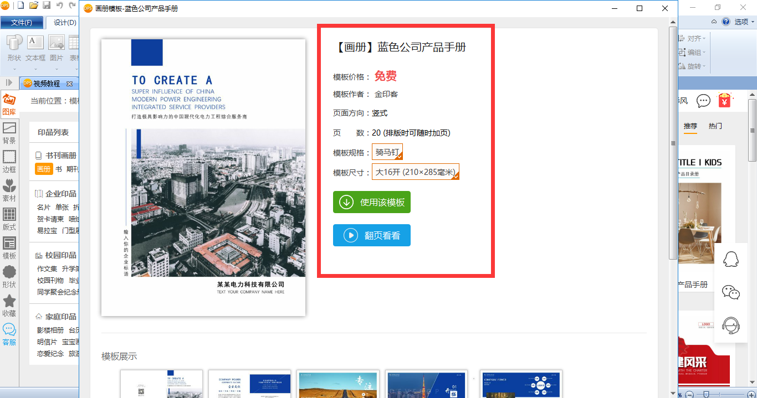Click the green 使用该模板 button

click(x=372, y=202)
